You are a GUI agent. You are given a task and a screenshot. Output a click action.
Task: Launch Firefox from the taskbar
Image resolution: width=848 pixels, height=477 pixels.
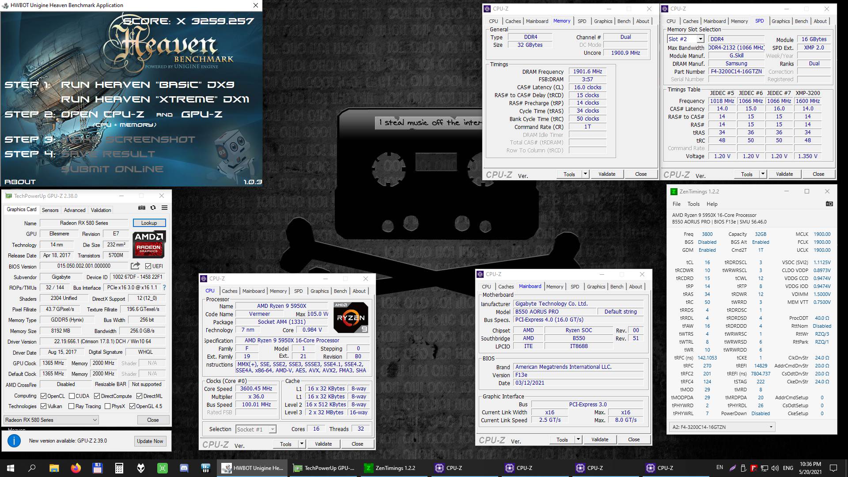tap(76, 468)
